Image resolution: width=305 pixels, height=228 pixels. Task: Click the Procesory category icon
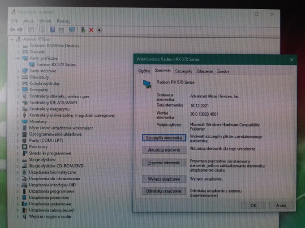point(25,147)
